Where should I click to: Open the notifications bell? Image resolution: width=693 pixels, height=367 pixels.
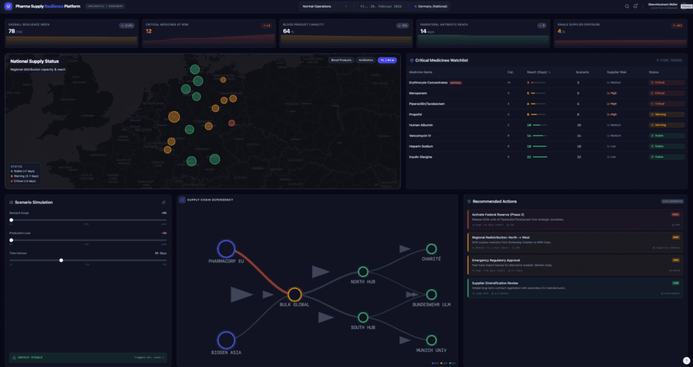pyautogui.click(x=635, y=6)
